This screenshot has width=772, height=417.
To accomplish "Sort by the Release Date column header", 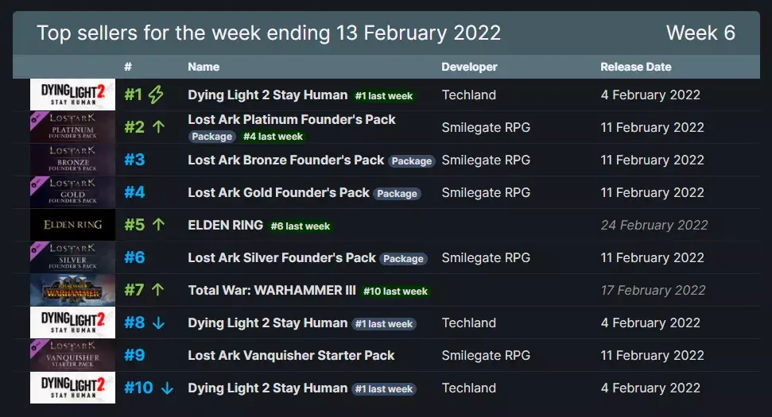I will 635,67.
